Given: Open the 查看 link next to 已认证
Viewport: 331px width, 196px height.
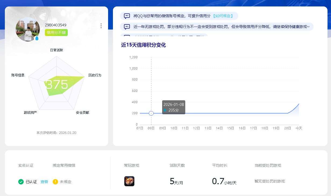Looking at the screenshot, I should click(44, 182).
